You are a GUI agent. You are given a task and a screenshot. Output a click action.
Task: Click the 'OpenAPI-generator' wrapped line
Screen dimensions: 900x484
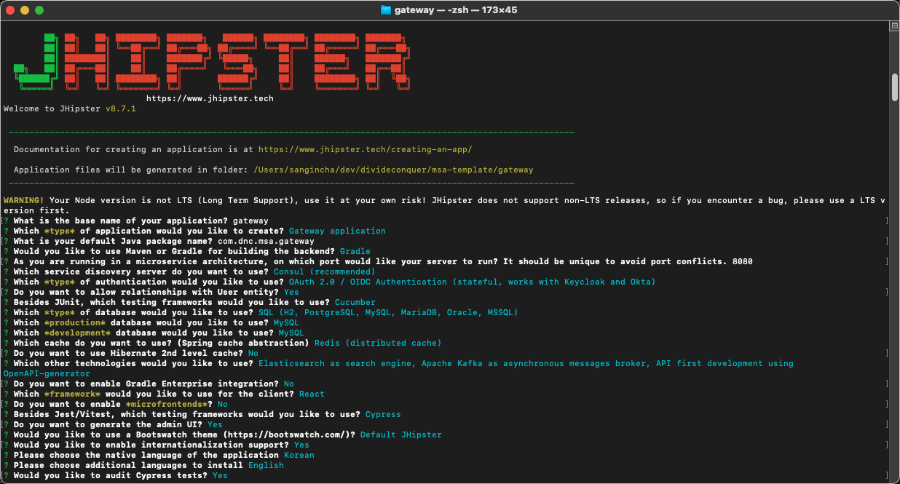(47, 373)
